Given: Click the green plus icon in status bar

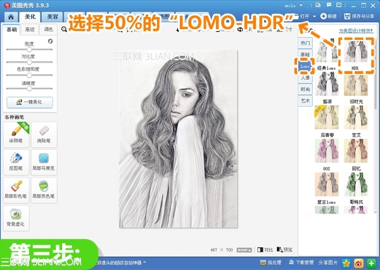Looking at the screenshot, I should [x=371, y=263].
